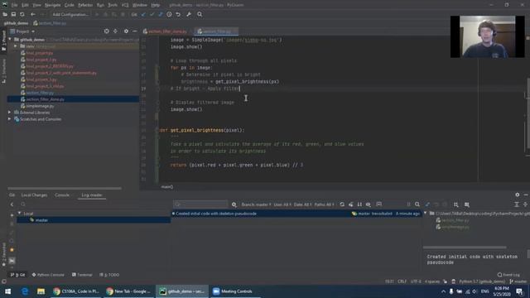Click the rollback revert icon
The image size is (530, 298).
click(x=178, y=15)
